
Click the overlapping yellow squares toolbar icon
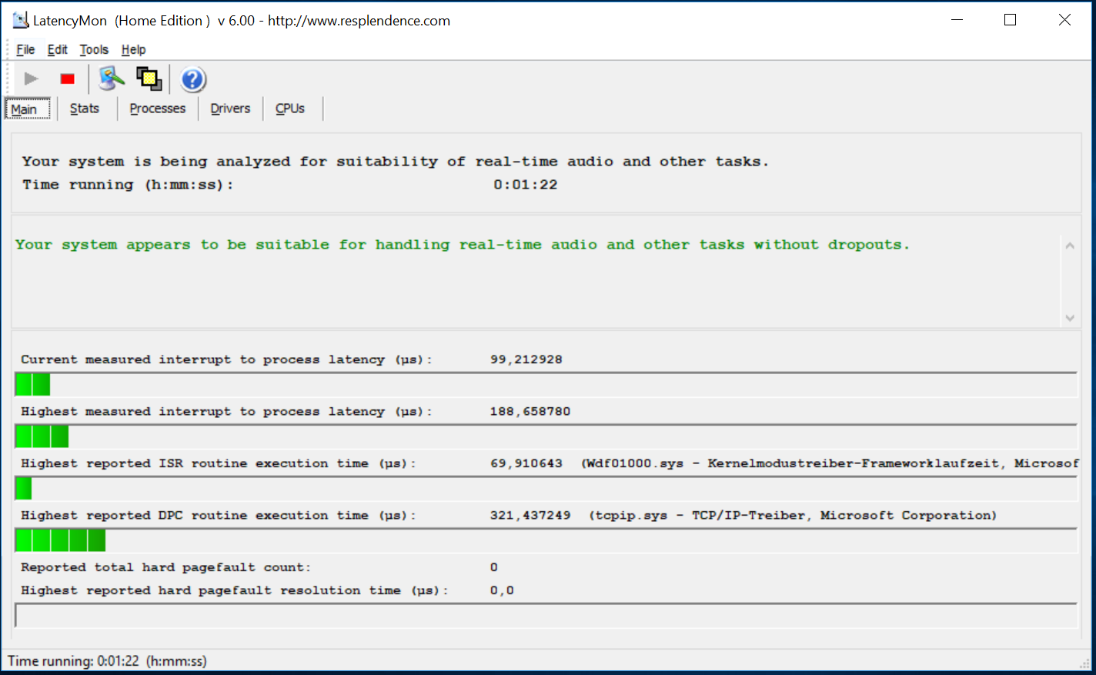149,79
